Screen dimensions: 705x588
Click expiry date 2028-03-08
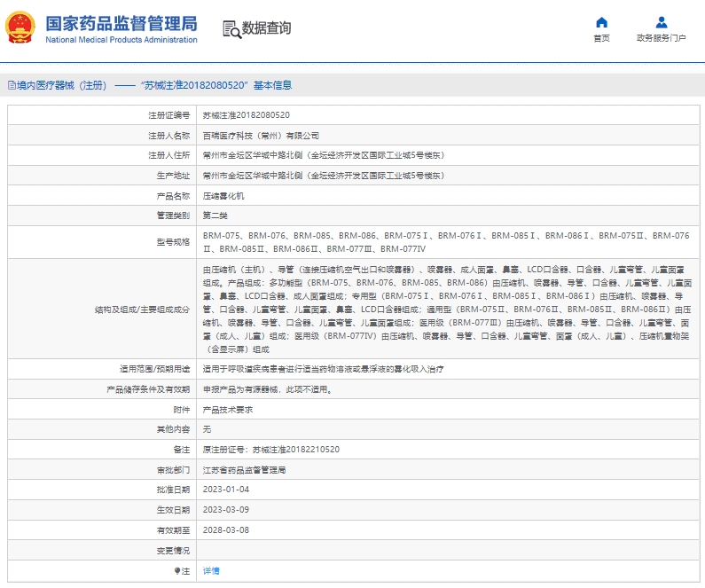point(226,530)
